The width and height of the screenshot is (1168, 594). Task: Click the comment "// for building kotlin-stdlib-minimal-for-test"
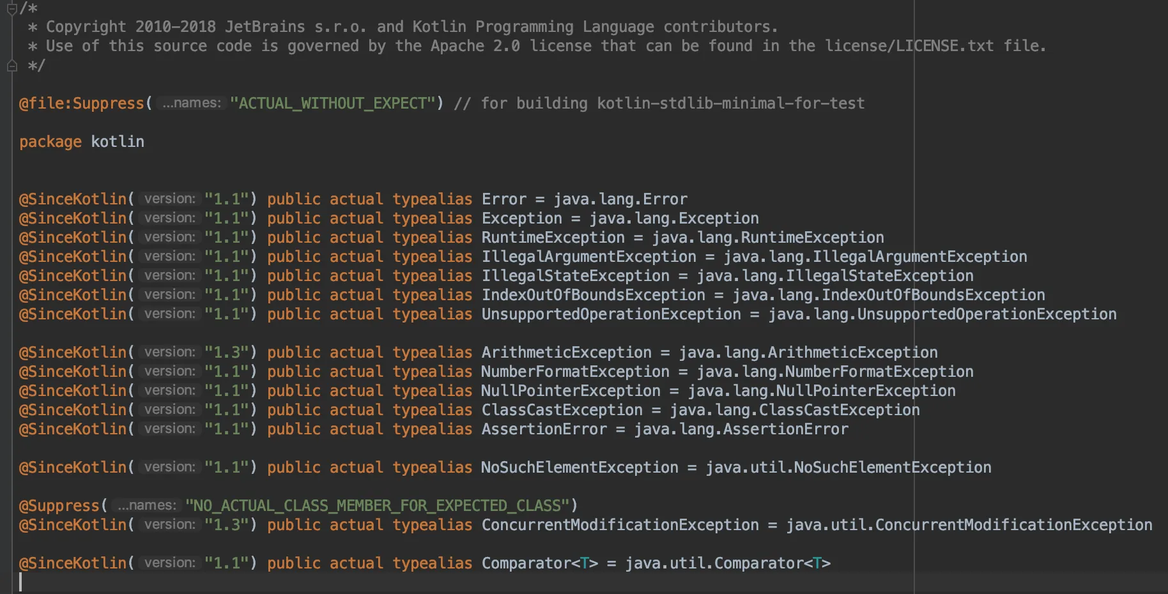(x=659, y=103)
